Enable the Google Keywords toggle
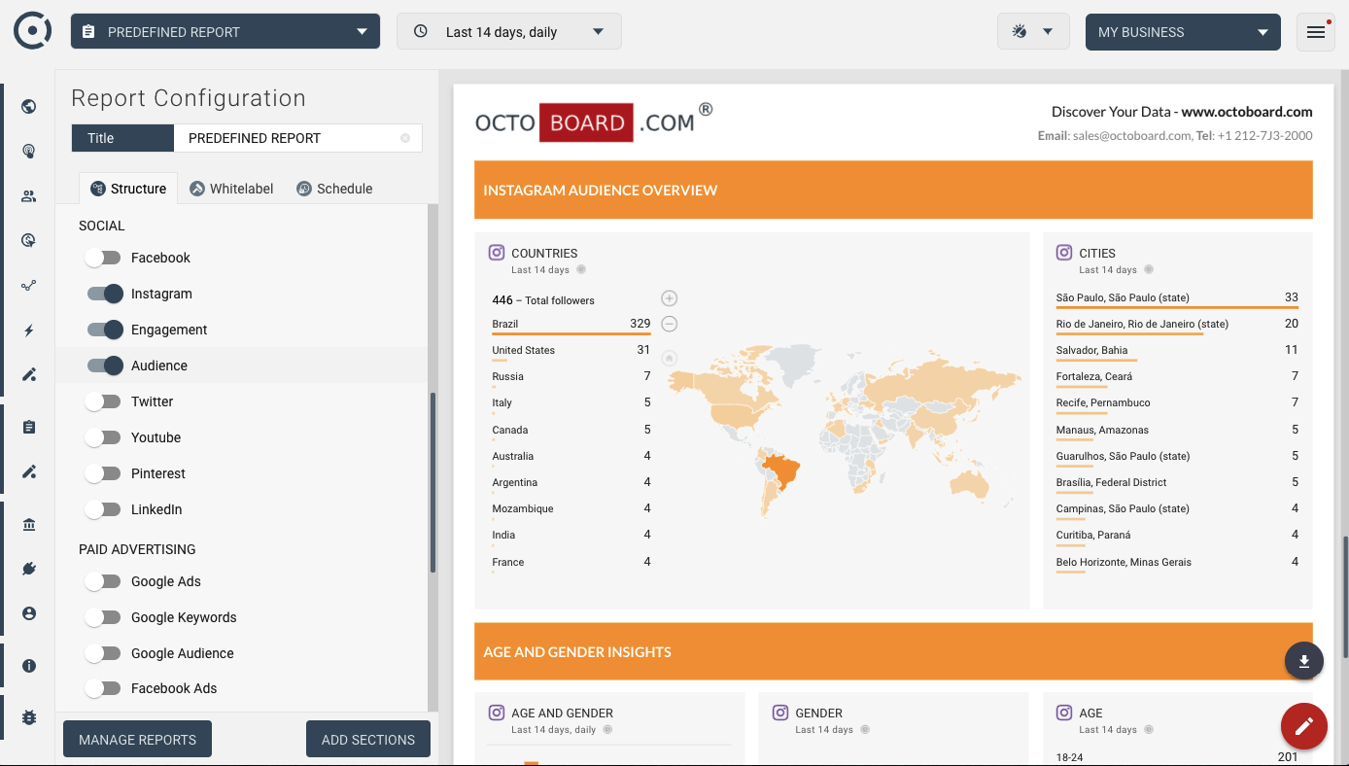Viewport: 1349px width, 766px height. [103, 617]
